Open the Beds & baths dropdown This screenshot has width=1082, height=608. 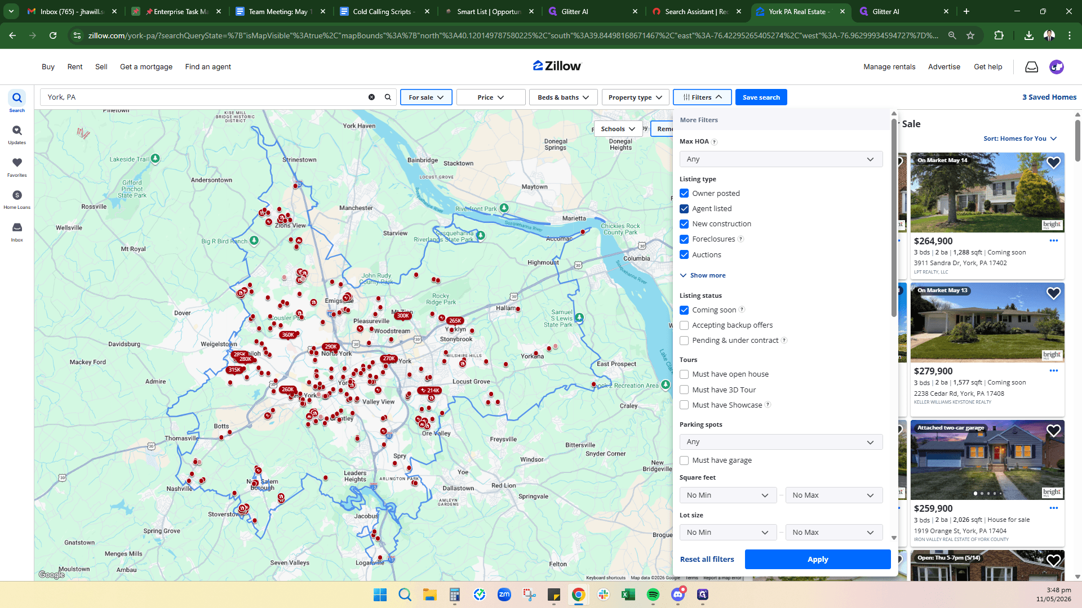pos(563,97)
